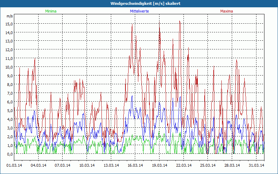The height and width of the screenshot is (174, 278).
Task: Click the 11,0 y-axis value
Action: click(x=10, y=58)
